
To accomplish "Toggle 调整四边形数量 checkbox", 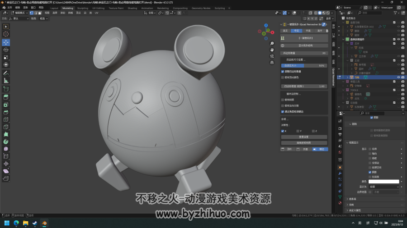I will [283, 72].
